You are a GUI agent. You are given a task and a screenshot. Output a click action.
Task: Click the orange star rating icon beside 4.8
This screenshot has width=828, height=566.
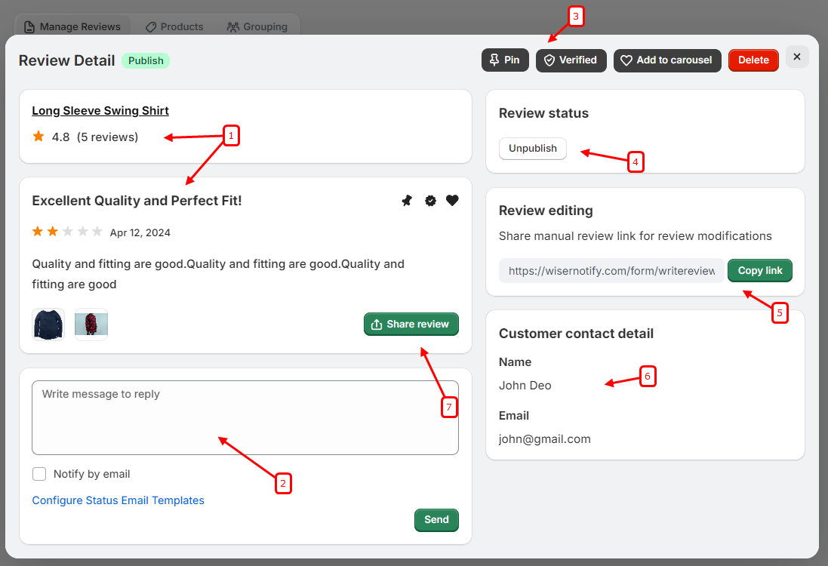click(x=38, y=137)
